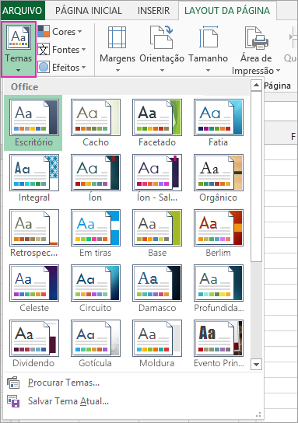Select the Integral theme icon
Image resolution: width=298 pixels, height=423 pixels.
pyautogui.click(x=34, y=173)
